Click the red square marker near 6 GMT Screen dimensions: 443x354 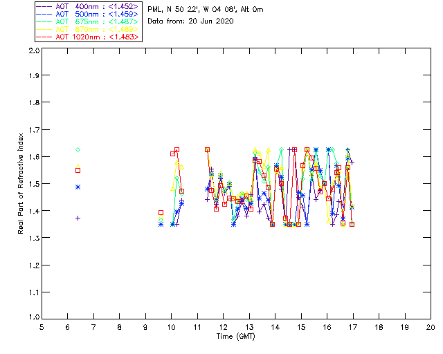click(78, 170)
